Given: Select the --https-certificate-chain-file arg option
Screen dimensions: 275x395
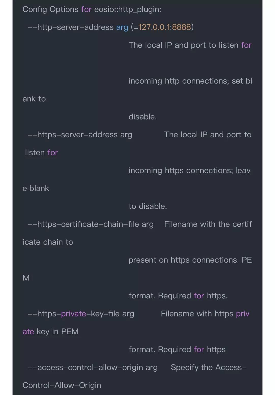Looking at the screenshot, I should [x=91, y=224].
